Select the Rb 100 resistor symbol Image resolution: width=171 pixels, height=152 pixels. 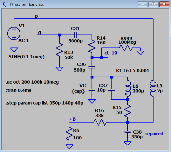[x=69, y=134]
